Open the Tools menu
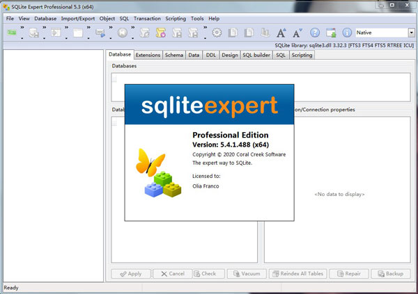The height and width of the screenshot is (294, 418). point(197,19)
